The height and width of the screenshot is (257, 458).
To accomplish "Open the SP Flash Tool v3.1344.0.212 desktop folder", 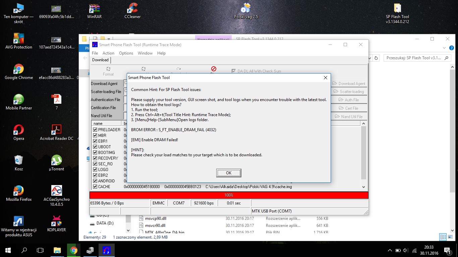I will pos(397,13).
